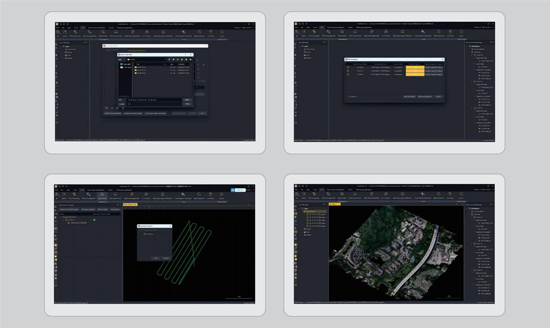Collapse Workspace node in top-right Preprocessing Manager
The width and height of the screenshot is (550, 328).
click(468, 46)
